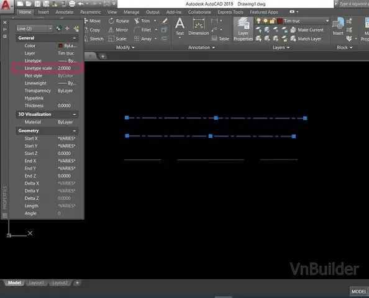Select the Trim tool
The height and width of the screenshot is (298, 369).
142,21
